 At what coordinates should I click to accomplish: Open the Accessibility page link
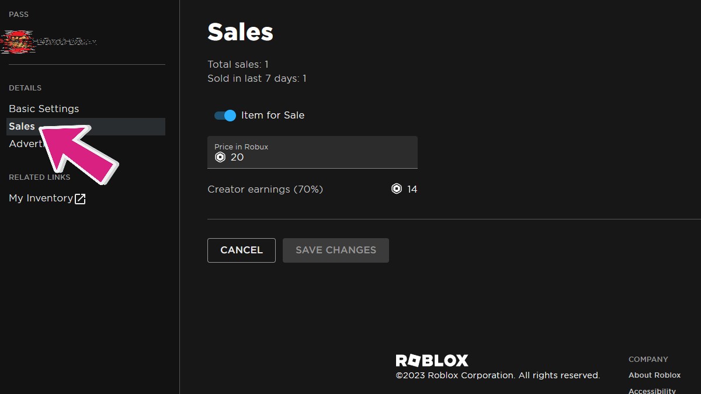click(653, 390)
